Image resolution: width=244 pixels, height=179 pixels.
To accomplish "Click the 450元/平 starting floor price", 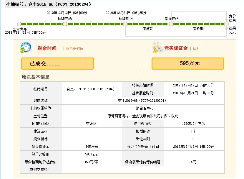I will (92, 162).
